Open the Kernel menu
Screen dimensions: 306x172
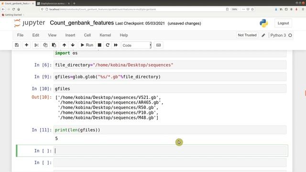(105, 35)
